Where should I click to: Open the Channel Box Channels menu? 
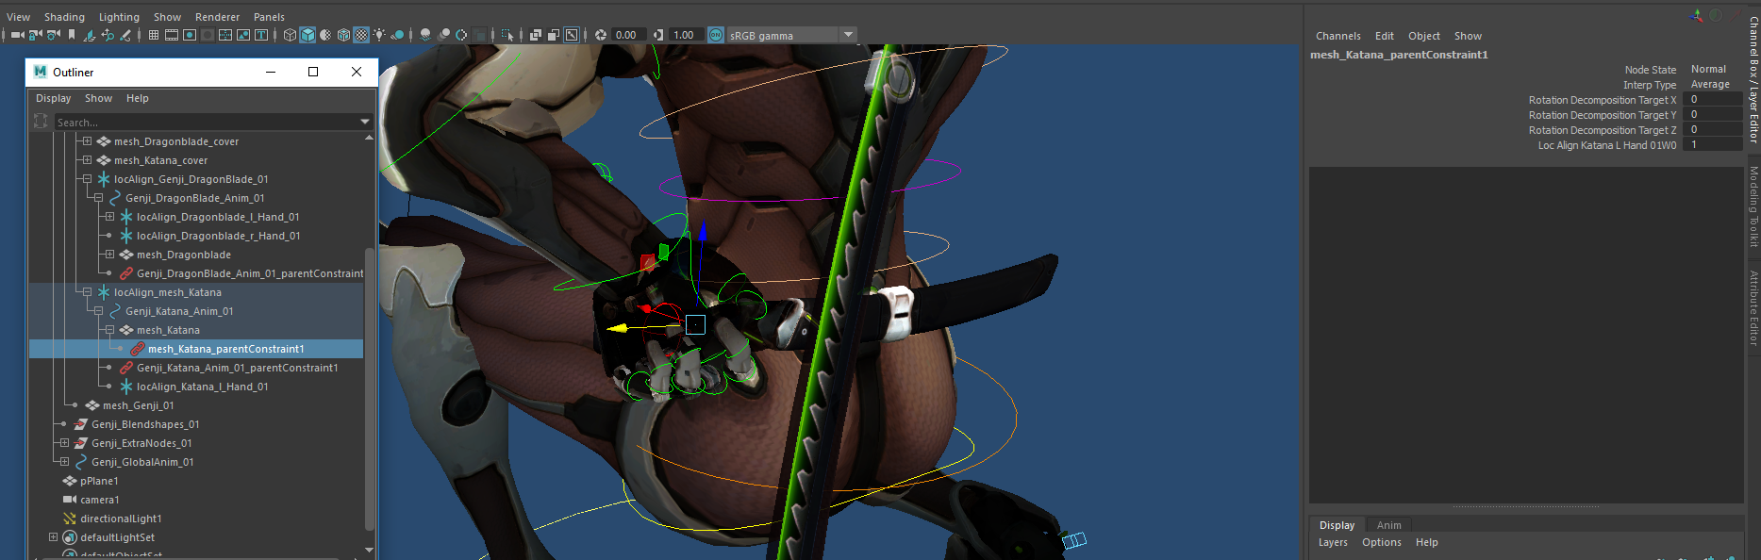coord(1338,36)
